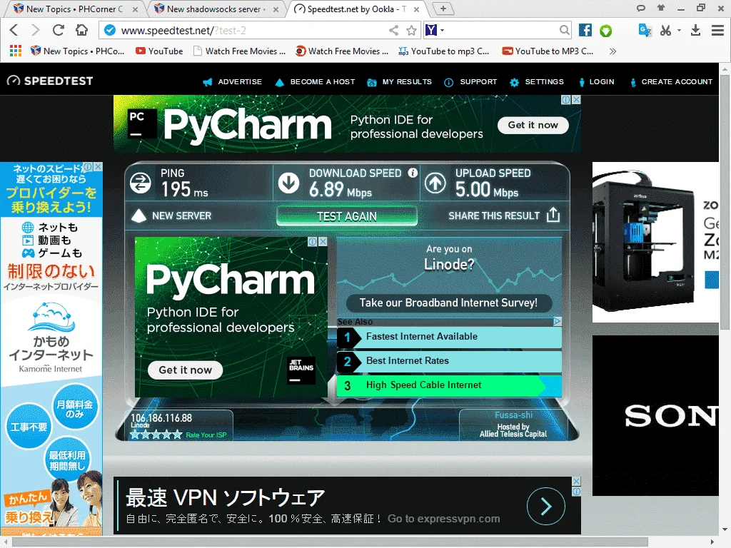Open the translate extension icon
This screenshot has height=548, width=731.
[645, 30]
